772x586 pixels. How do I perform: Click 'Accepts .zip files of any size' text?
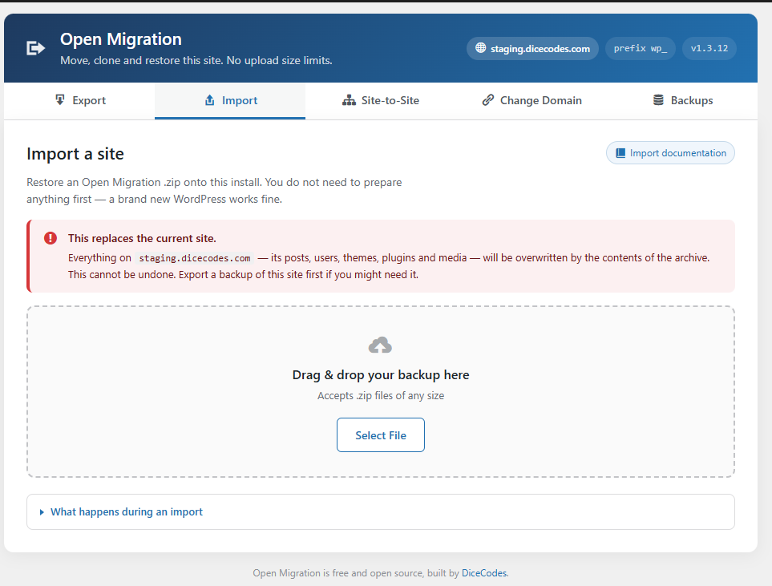click(x=381, y=396)
